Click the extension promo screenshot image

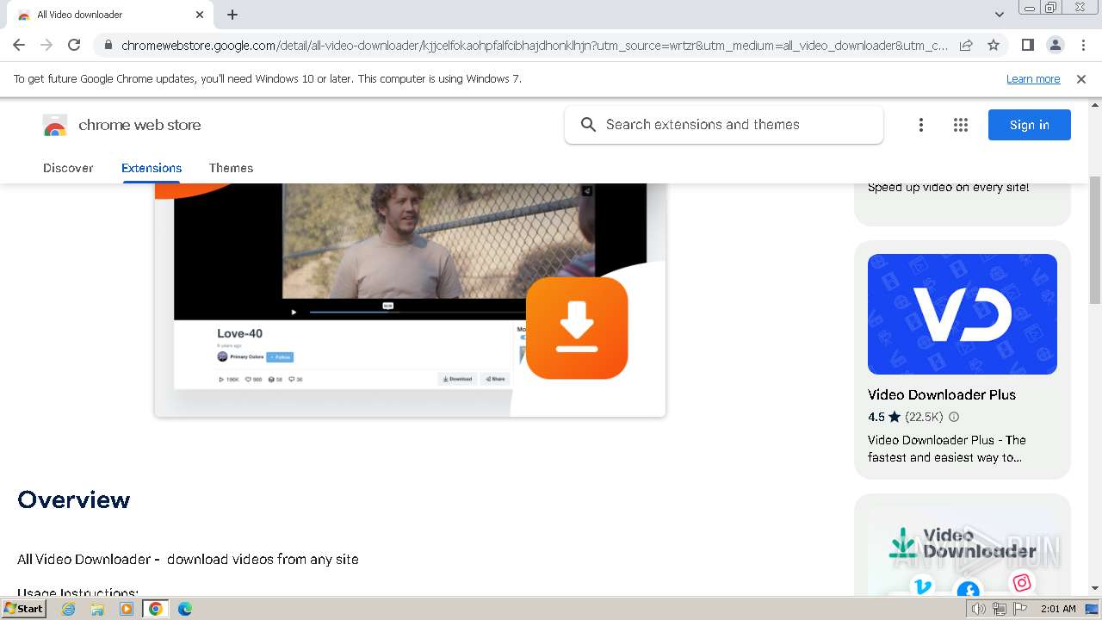point(410,300)
